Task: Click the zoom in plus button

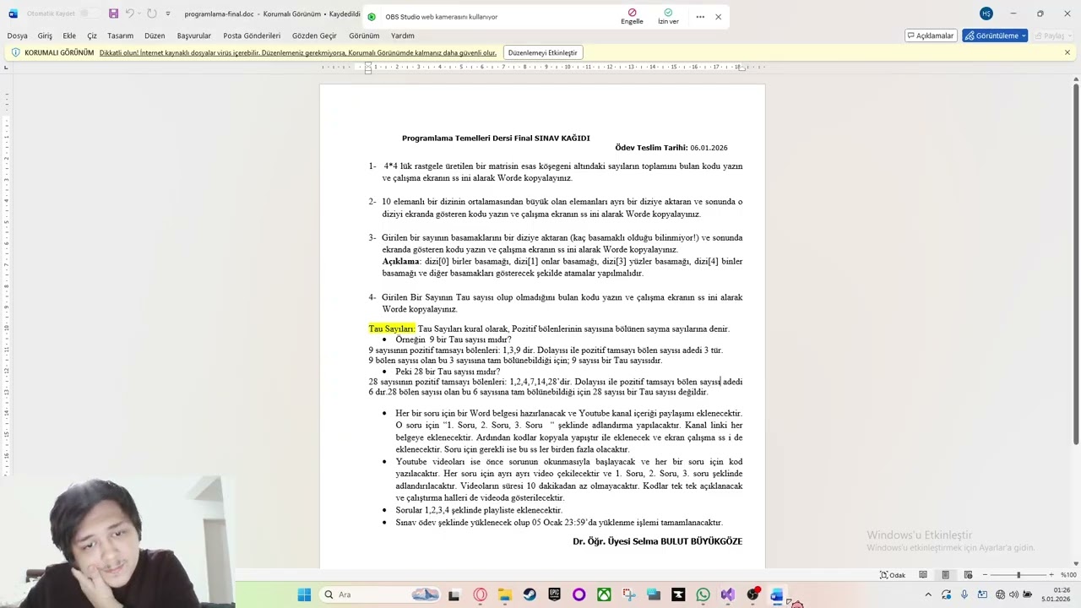Action: (x=1051, y=575)
